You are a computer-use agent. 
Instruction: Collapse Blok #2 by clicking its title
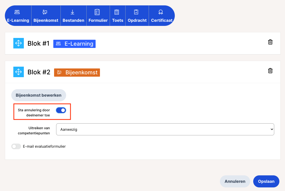pyautogui.click(x=39, y=72)
